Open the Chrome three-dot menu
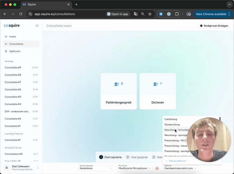 click(229, 14)
